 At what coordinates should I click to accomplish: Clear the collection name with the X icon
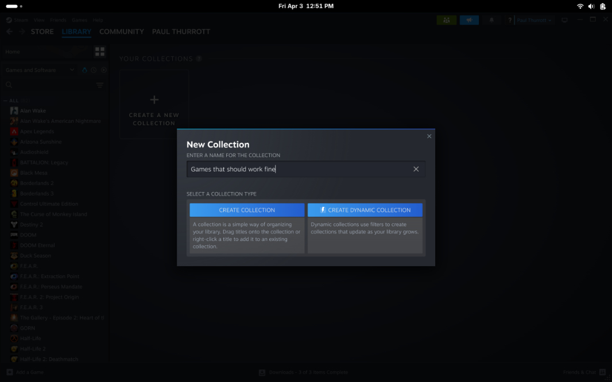point(416,169)
